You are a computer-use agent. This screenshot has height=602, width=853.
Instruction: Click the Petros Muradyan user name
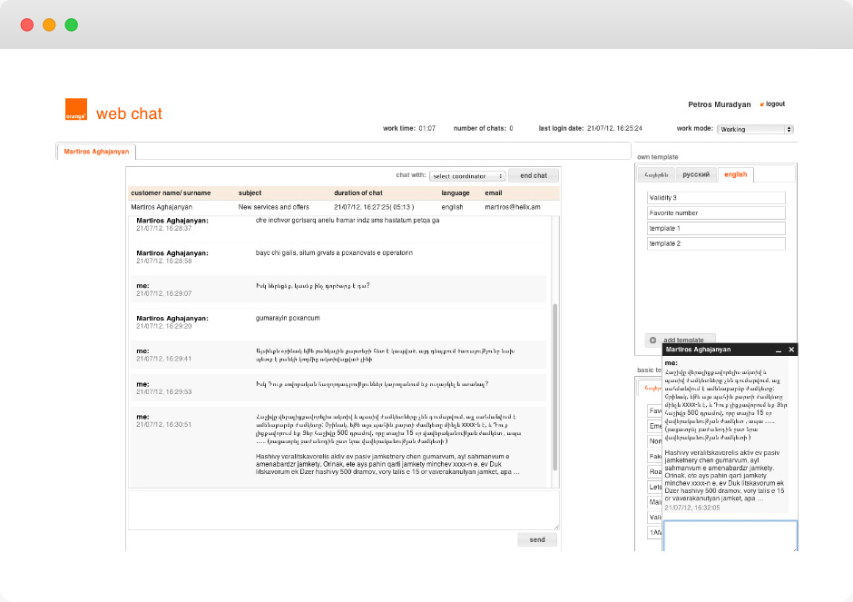coord(720,104)
